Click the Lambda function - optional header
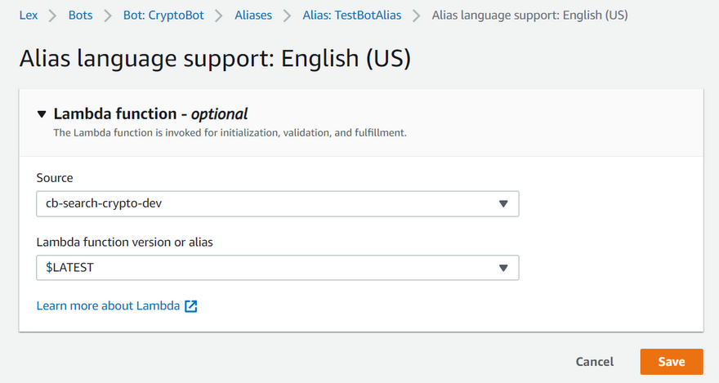Viewport: 719px width, 383px height. pos(150,114)
